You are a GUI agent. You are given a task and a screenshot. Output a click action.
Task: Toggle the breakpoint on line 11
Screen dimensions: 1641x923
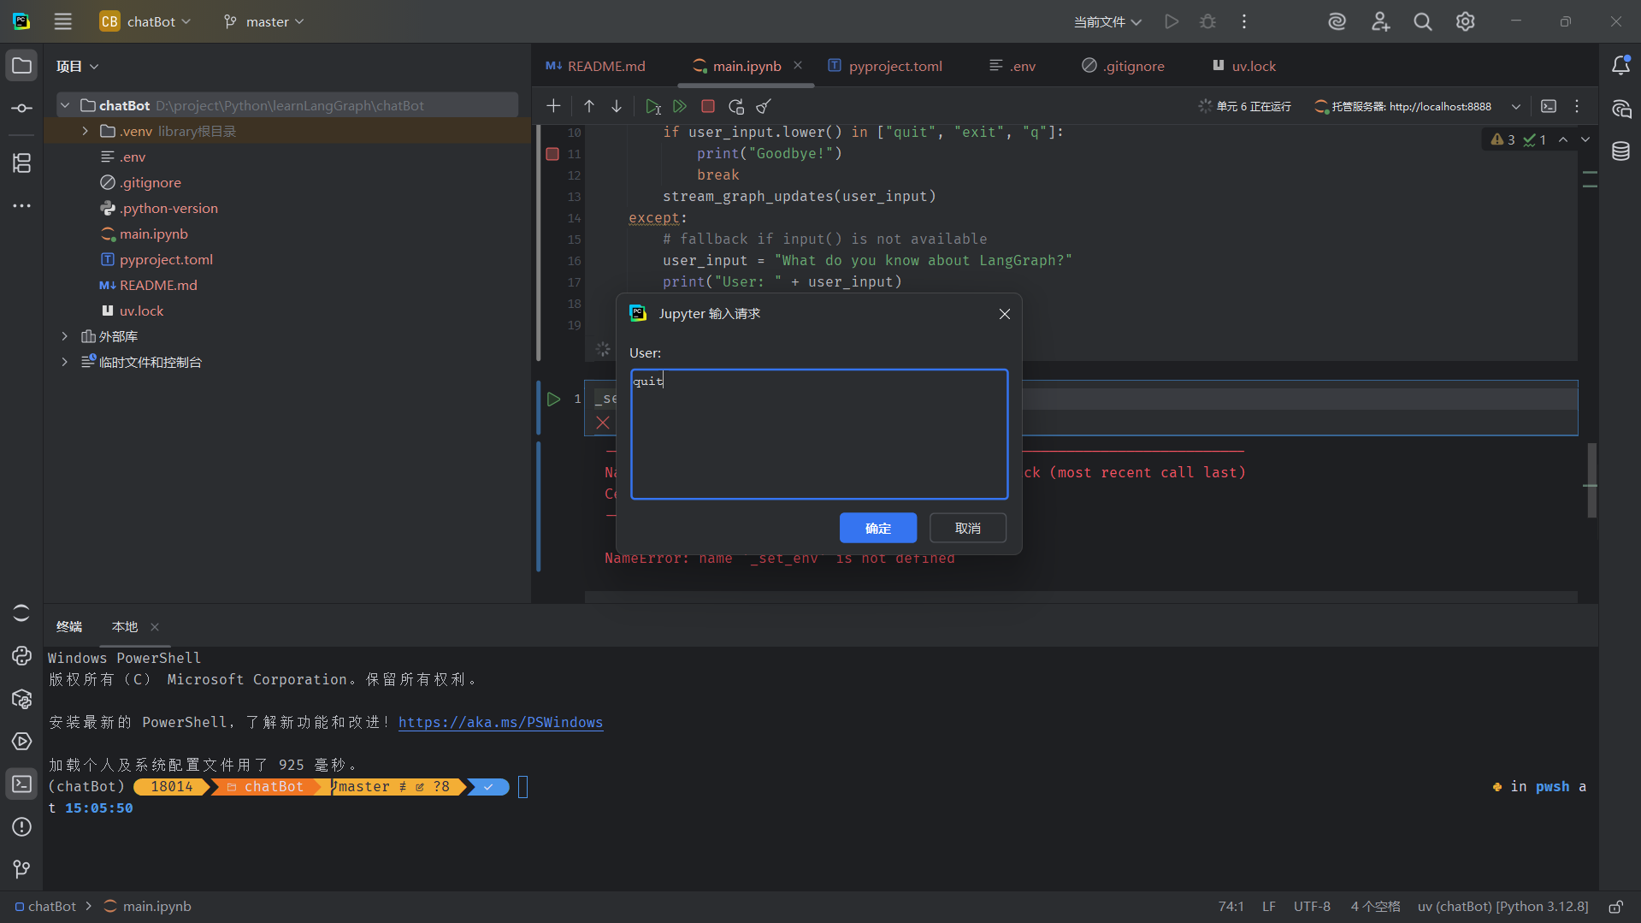pyautogui.click(x=552, y=154)
